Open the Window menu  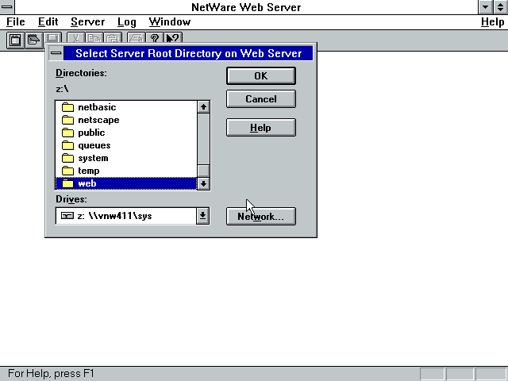click(x=170, y=21)
